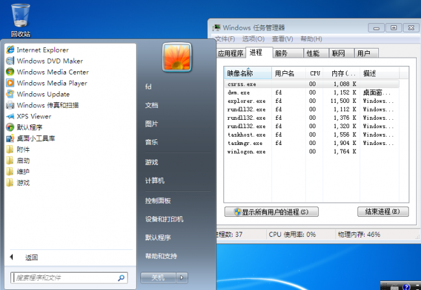Screen dimensions: 421x290
Task: Open 计算机
Action: click(155, 181)
